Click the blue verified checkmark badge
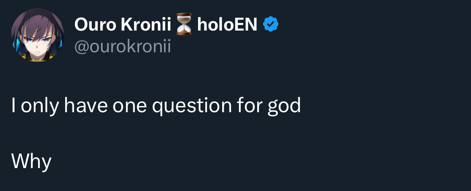Screen dimensions: 471x191 point(271,25)
